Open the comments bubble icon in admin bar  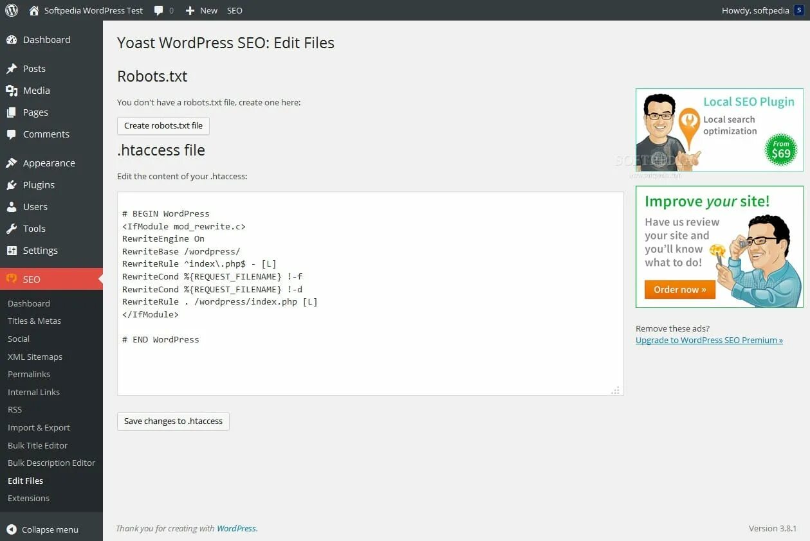point(159,10)
